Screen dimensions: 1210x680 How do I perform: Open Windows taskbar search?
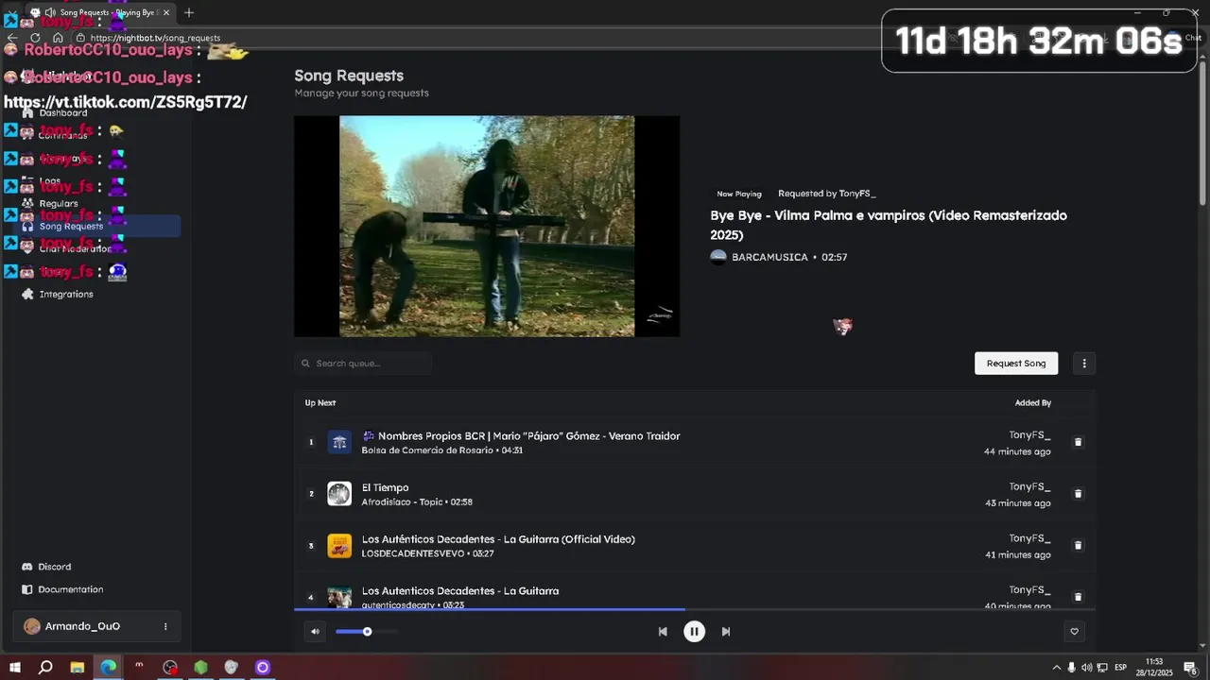45,668
